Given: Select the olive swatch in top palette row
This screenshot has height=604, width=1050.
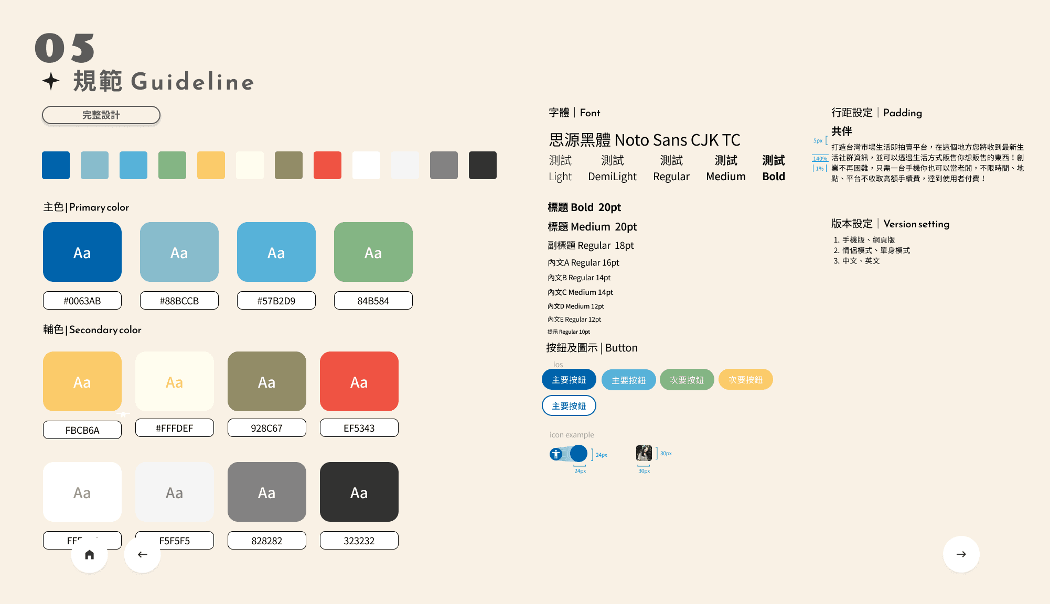Looking at the screenshot, I should 289,166.
